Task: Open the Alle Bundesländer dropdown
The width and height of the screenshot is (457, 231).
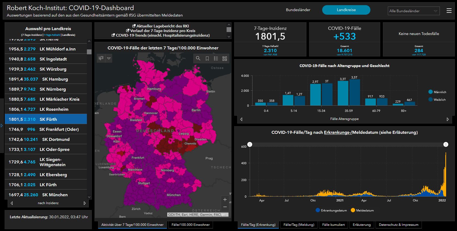Action: click(x=413, y=11)
